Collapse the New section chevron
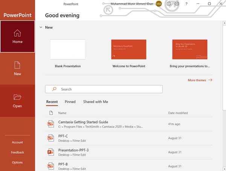Viewport: 226px width, 171px height. tap(41, 27)
